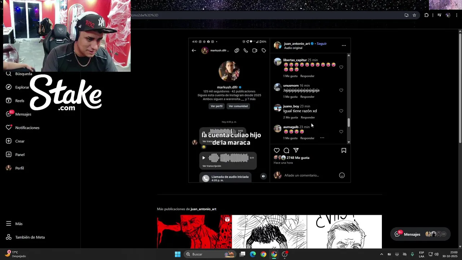462x260 pixels.
Task: Open También de Meta menu
Action: (25, 237)
